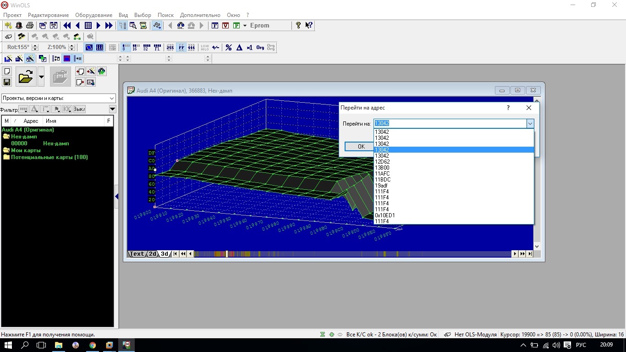The width and height of the screenshot is (626, 352).
Task: Open the Поиск menu
Action: (165, 15)
